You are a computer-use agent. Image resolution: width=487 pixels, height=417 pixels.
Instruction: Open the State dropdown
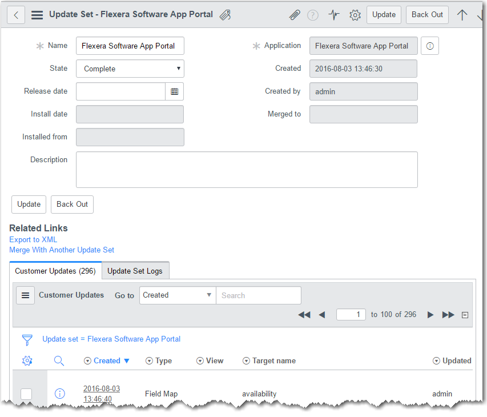click(x=130, y=69)
